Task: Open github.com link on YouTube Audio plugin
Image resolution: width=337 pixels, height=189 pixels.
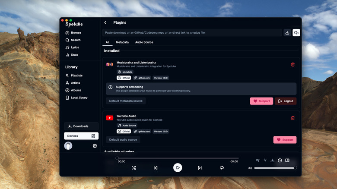Action: (x=142, y=132)
